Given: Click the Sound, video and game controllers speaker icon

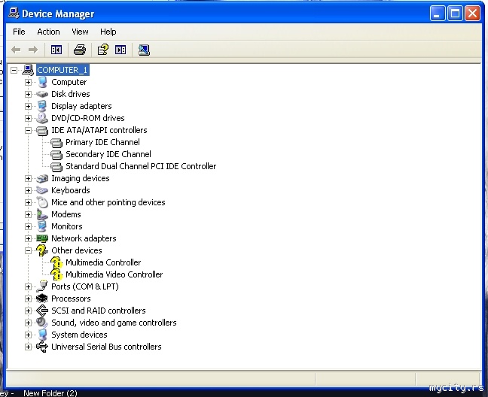Looking at the screenshot, I should tap(42, 323).
